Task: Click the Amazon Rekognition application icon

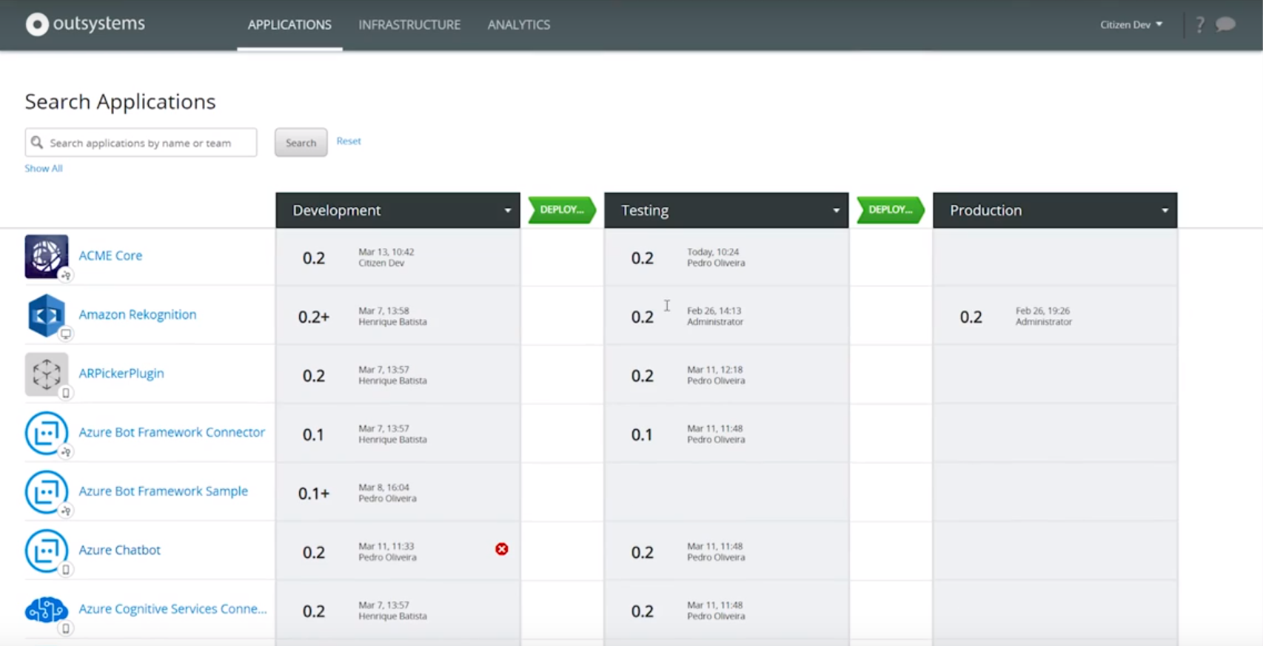Action: pos(46,315)
